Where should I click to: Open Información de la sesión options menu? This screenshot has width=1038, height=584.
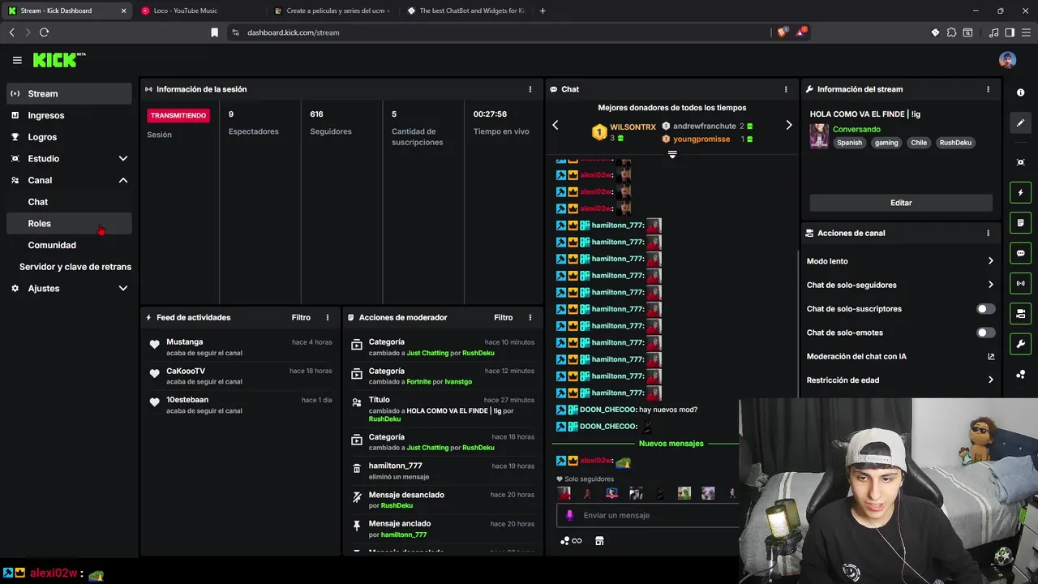click(530, 89)
